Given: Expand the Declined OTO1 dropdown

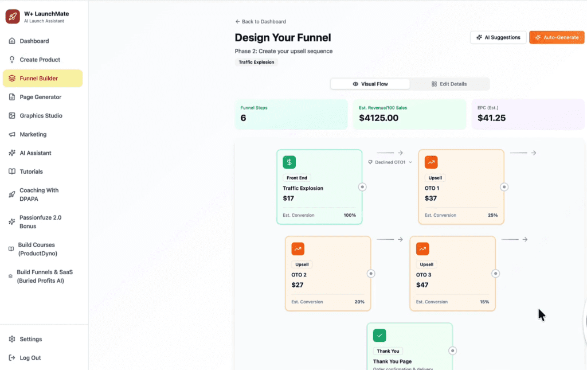Looking at the screenshot, I should click(x=390, y=162).
